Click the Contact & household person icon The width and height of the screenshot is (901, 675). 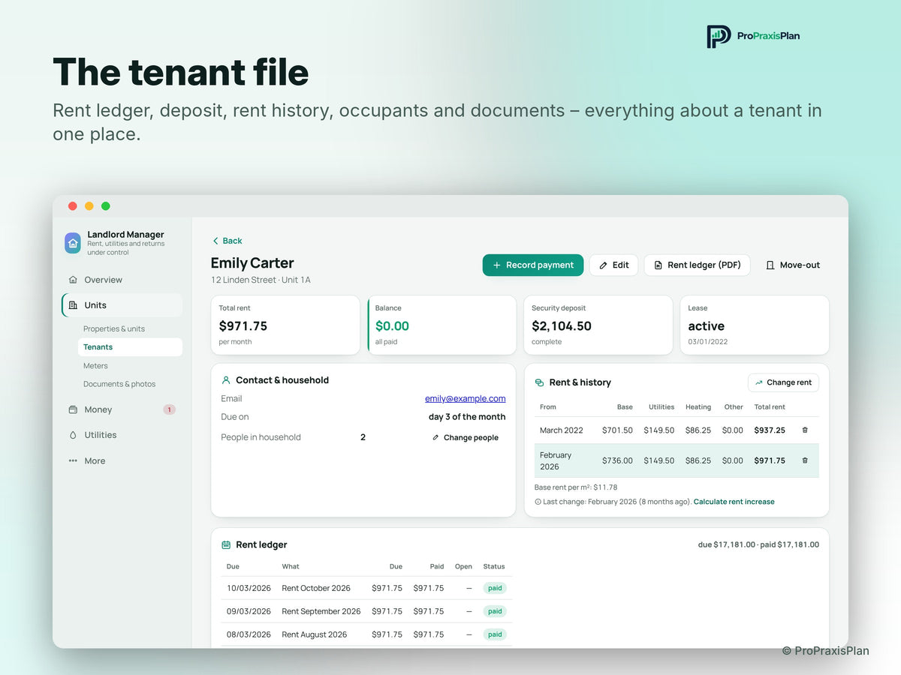[x=226, y=380]
